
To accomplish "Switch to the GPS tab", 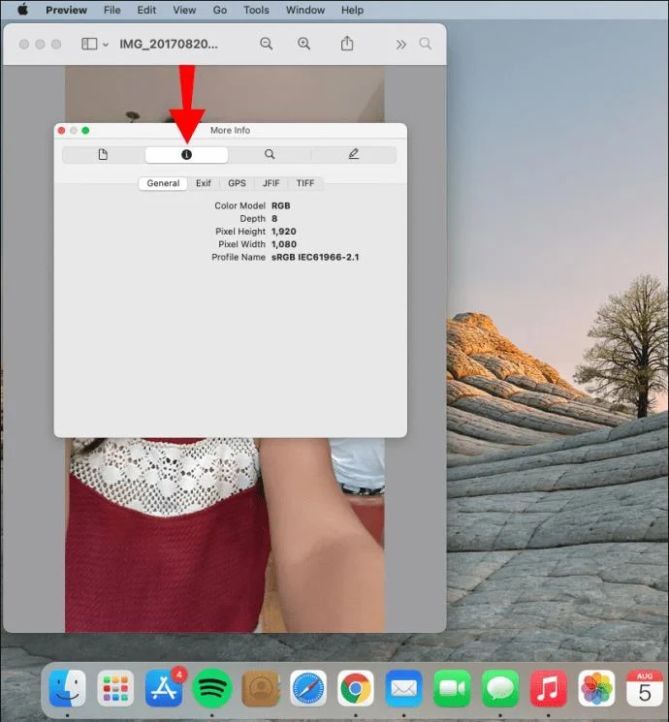I will [237, 183].
